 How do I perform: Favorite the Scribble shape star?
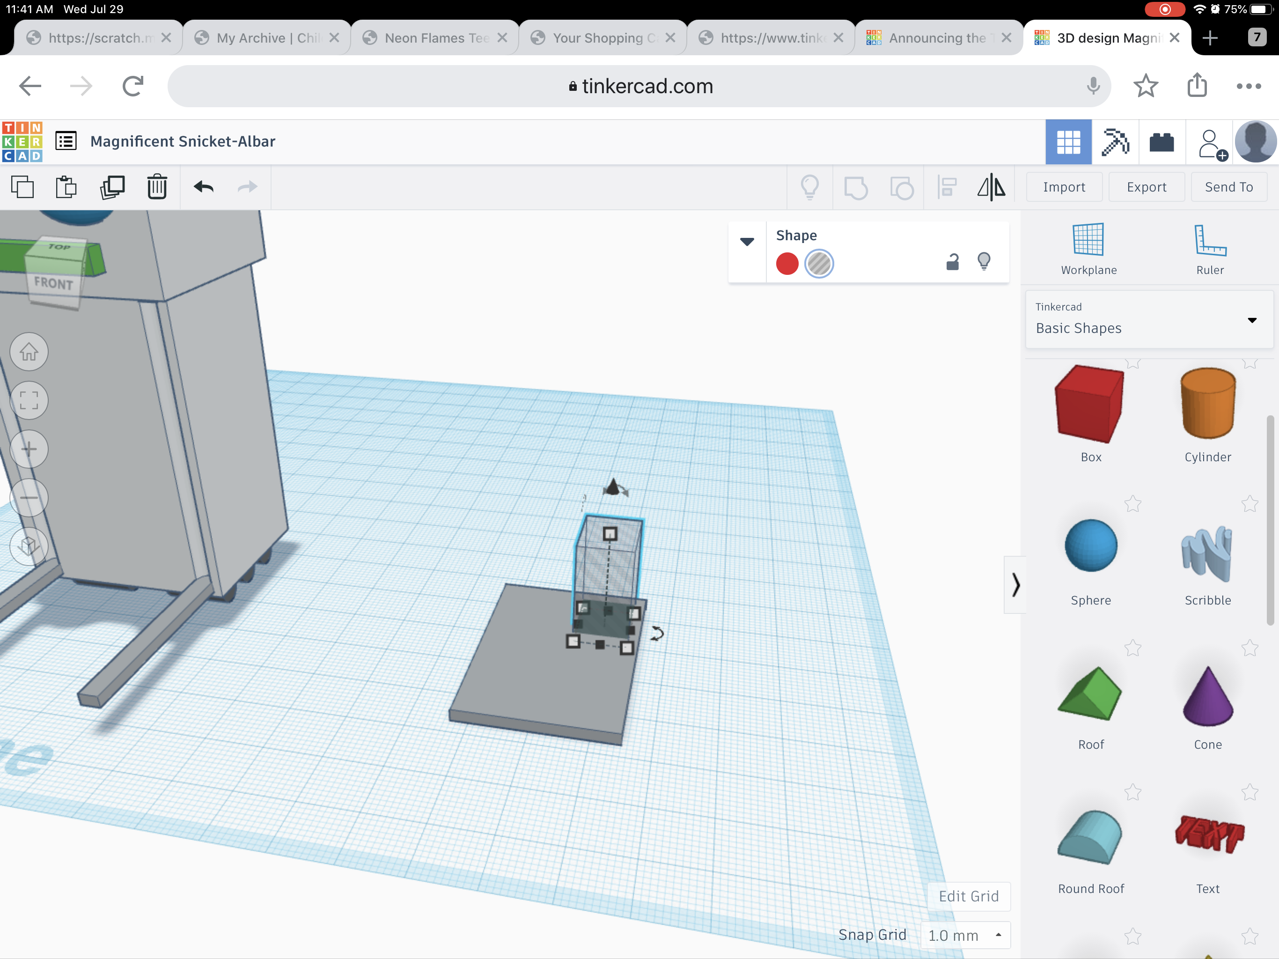point(1250,504)
